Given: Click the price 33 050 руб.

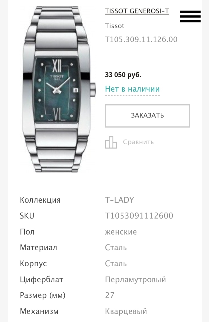Looking at the screenshot, I should click(x=123, y=75).
